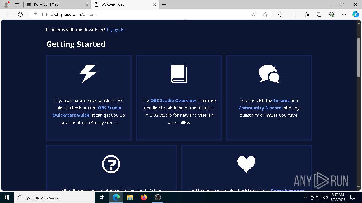Image resolution: width=362 pixels, height=203 pixels.
Task: Click the question mark help icon
Action: tap(111, 164)
